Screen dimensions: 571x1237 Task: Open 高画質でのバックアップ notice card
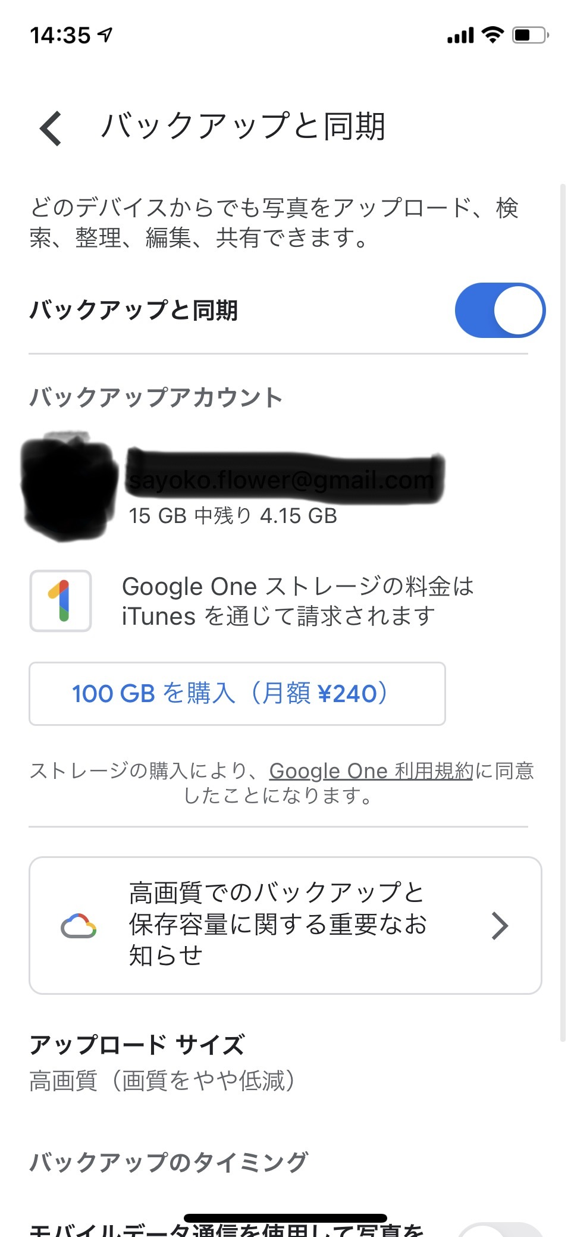[x=277, y=925]
